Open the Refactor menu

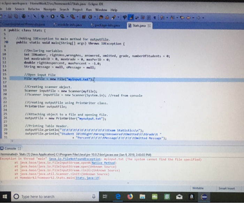(34, 9)
